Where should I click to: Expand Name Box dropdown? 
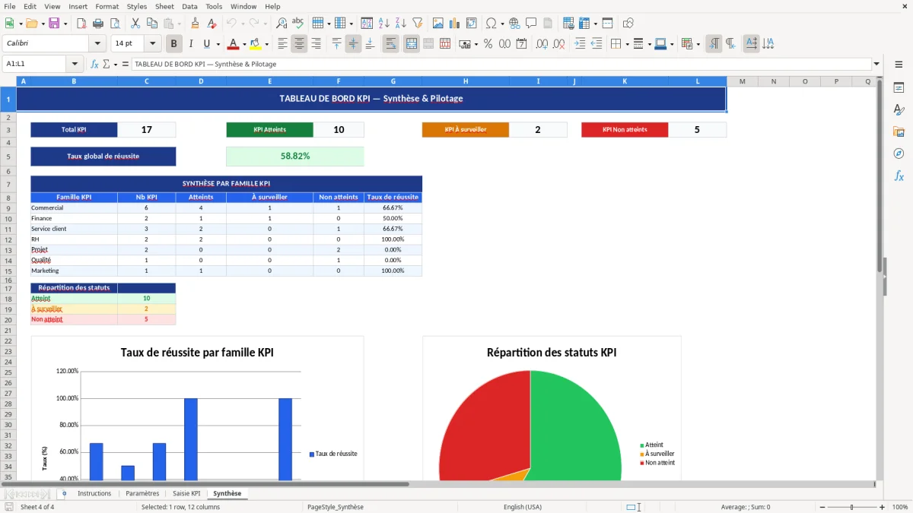click(75, 64)
